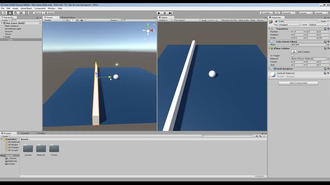Screen dimensions: 330x185
Task: Open the GameObject menu
Action: (26, 8)
